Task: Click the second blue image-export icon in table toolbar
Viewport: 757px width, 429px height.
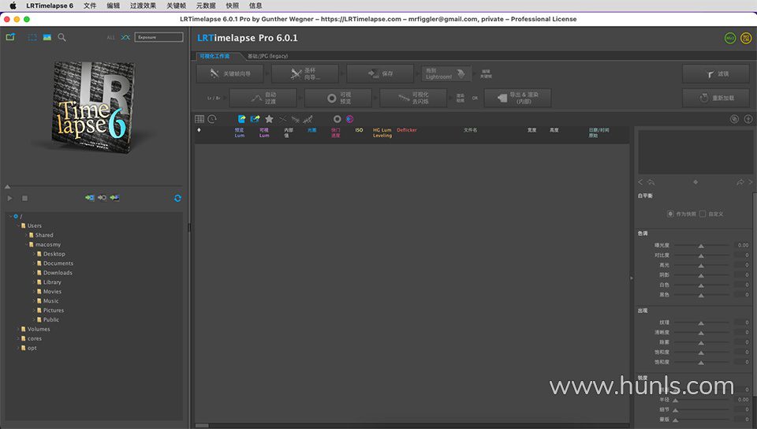Action: click(255, 119)
